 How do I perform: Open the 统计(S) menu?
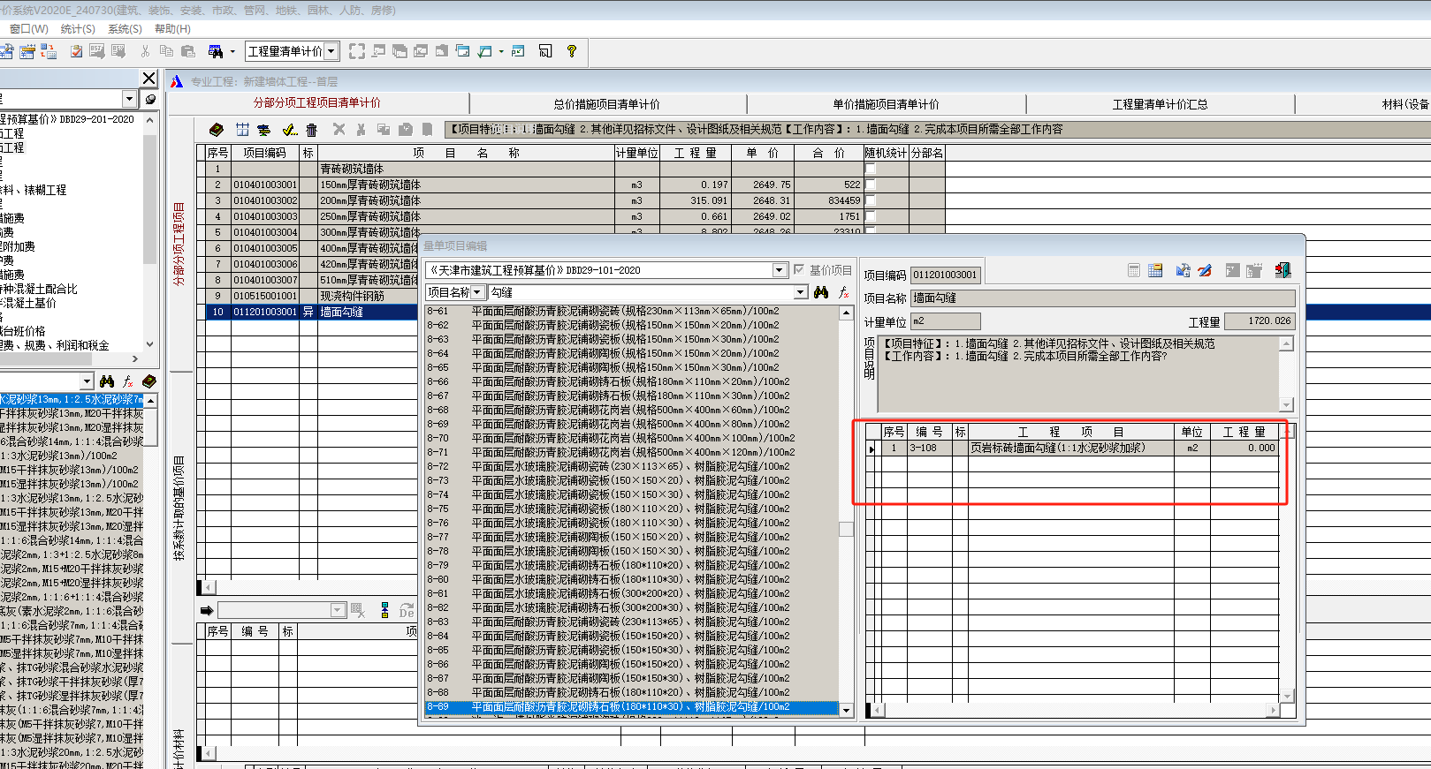[x=78, y=29]
